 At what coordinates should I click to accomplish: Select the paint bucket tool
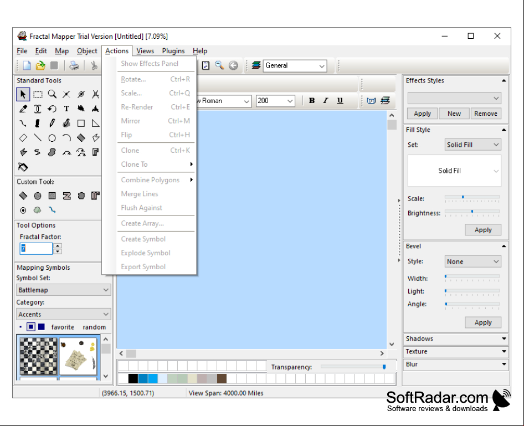click(x=23, y=167)
